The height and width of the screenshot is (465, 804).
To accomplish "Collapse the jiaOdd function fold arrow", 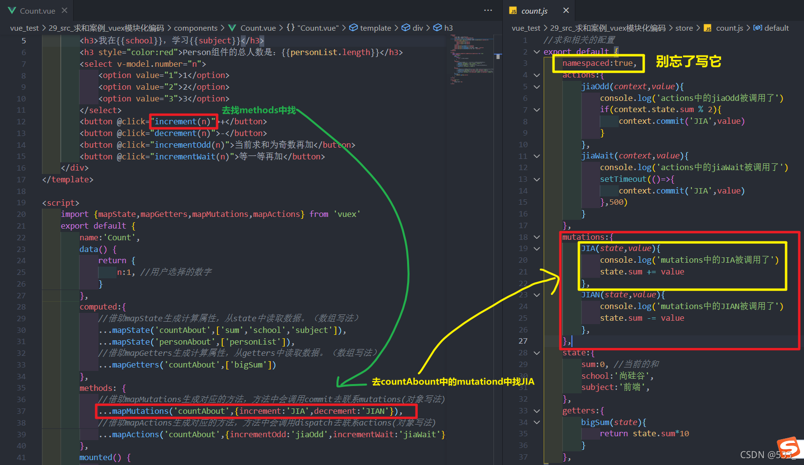I will coord(537,87).
